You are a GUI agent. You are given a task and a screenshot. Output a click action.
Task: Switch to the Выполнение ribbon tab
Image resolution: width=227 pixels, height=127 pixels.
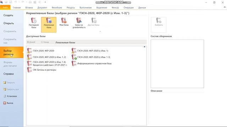tap(85, 7)
